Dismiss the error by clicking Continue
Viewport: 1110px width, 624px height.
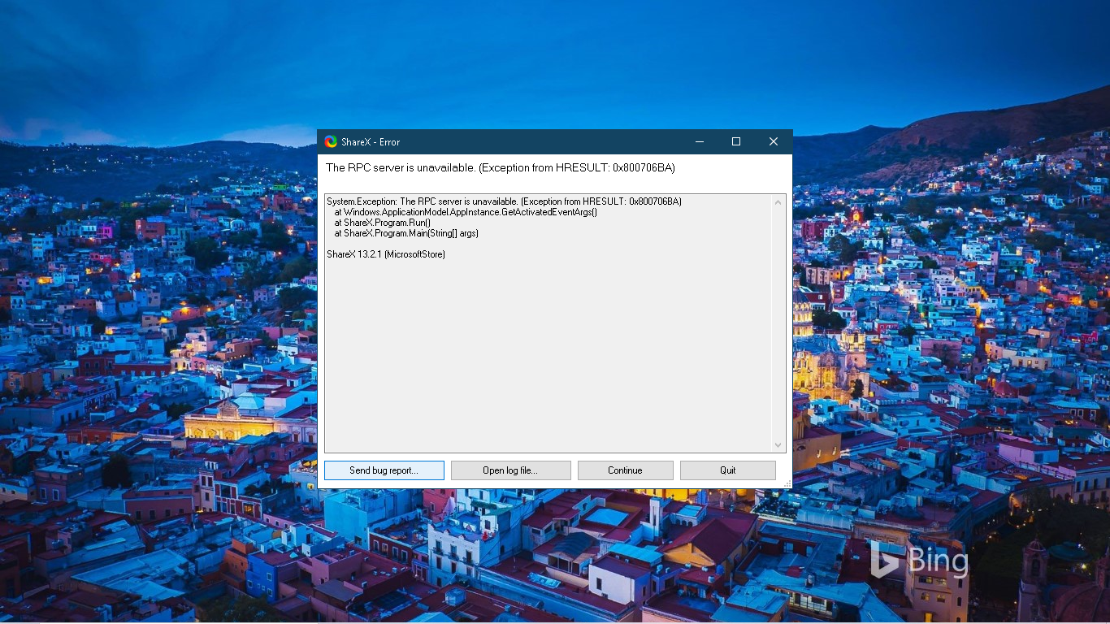coord(625,470)
